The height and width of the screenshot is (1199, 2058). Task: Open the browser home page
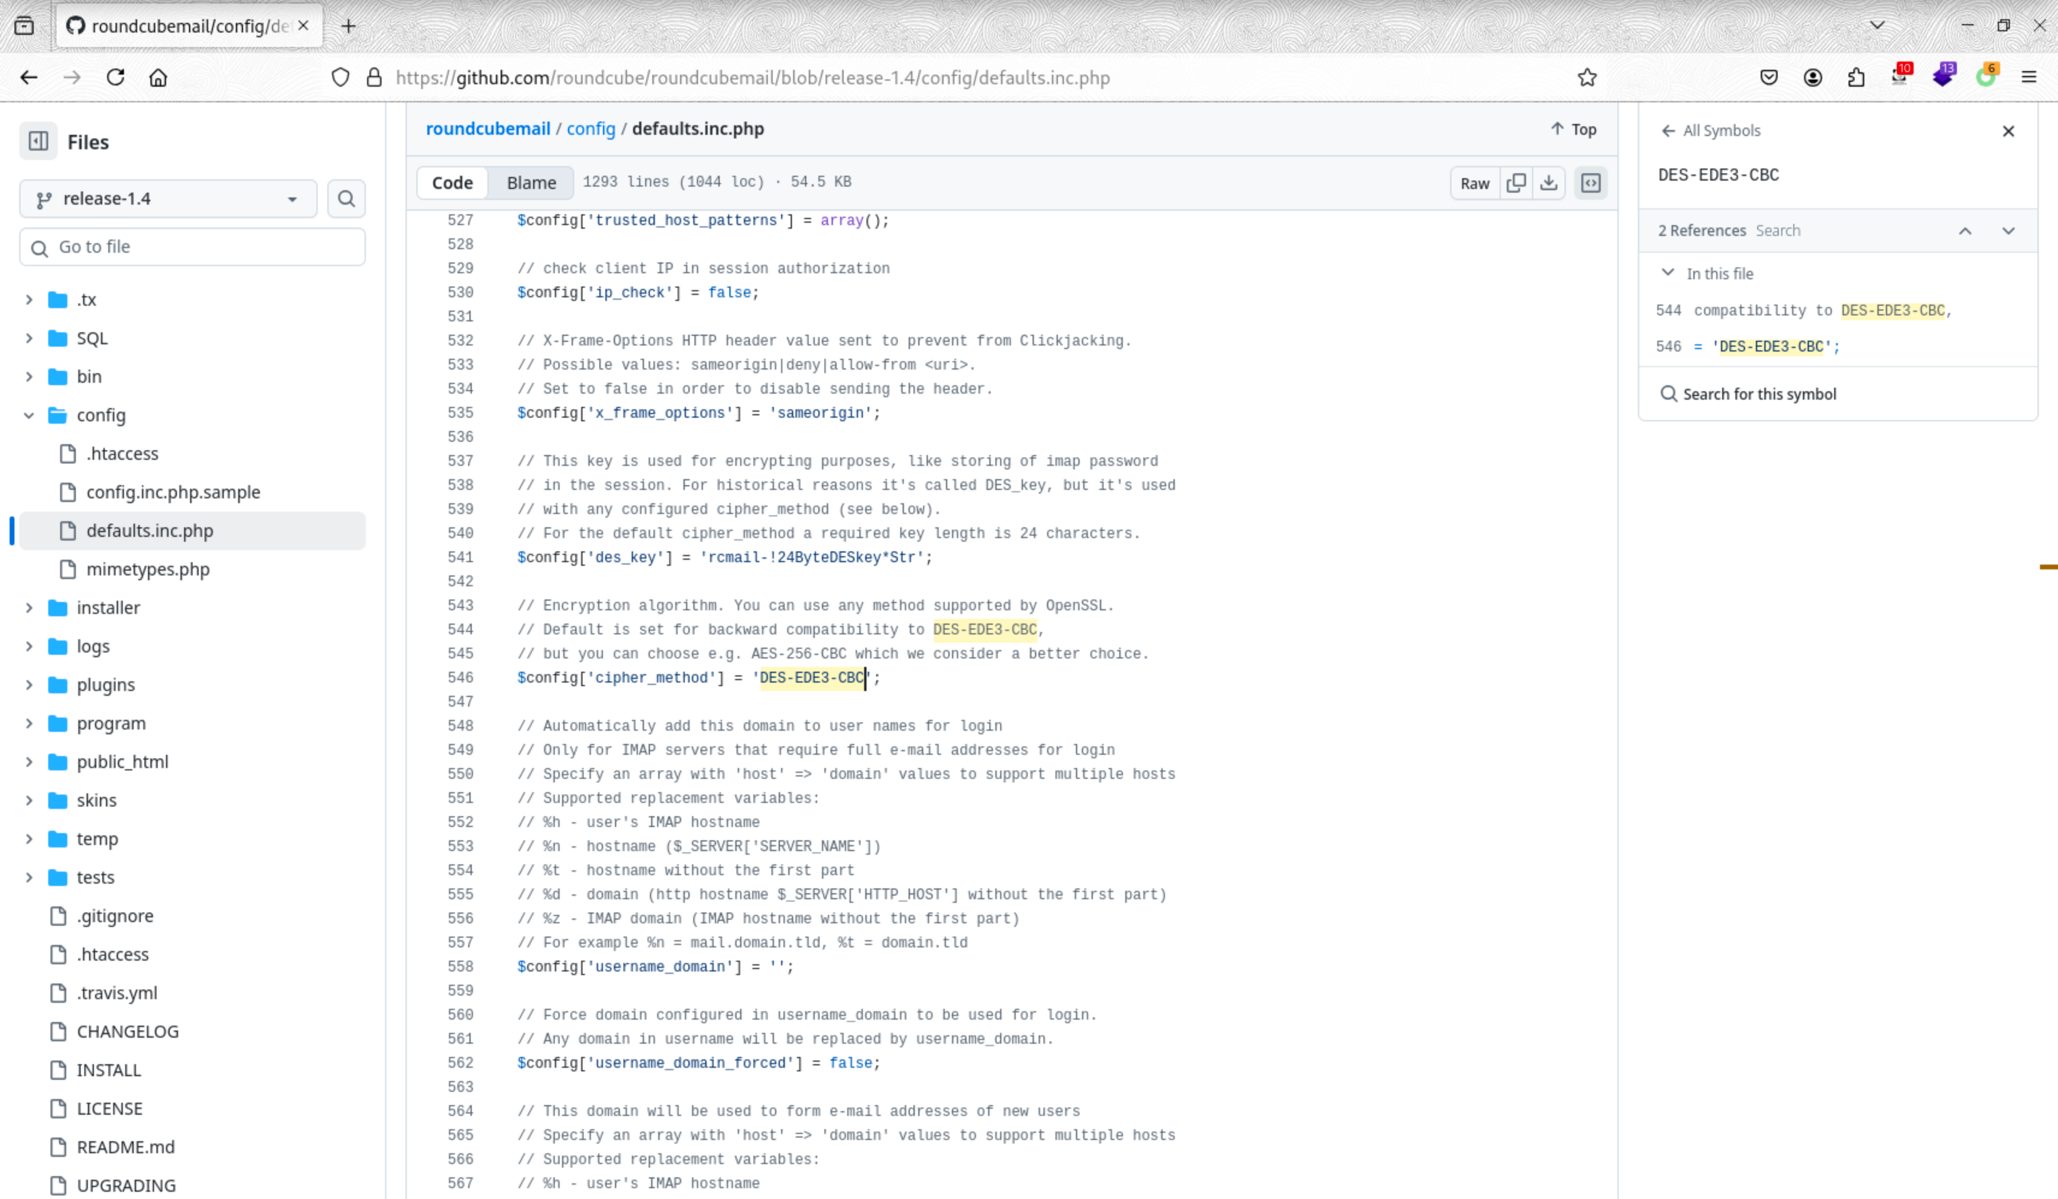pos(158,78)
